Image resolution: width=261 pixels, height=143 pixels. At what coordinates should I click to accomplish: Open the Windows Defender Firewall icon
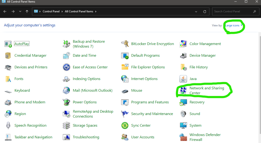click(x=183, y=137)
